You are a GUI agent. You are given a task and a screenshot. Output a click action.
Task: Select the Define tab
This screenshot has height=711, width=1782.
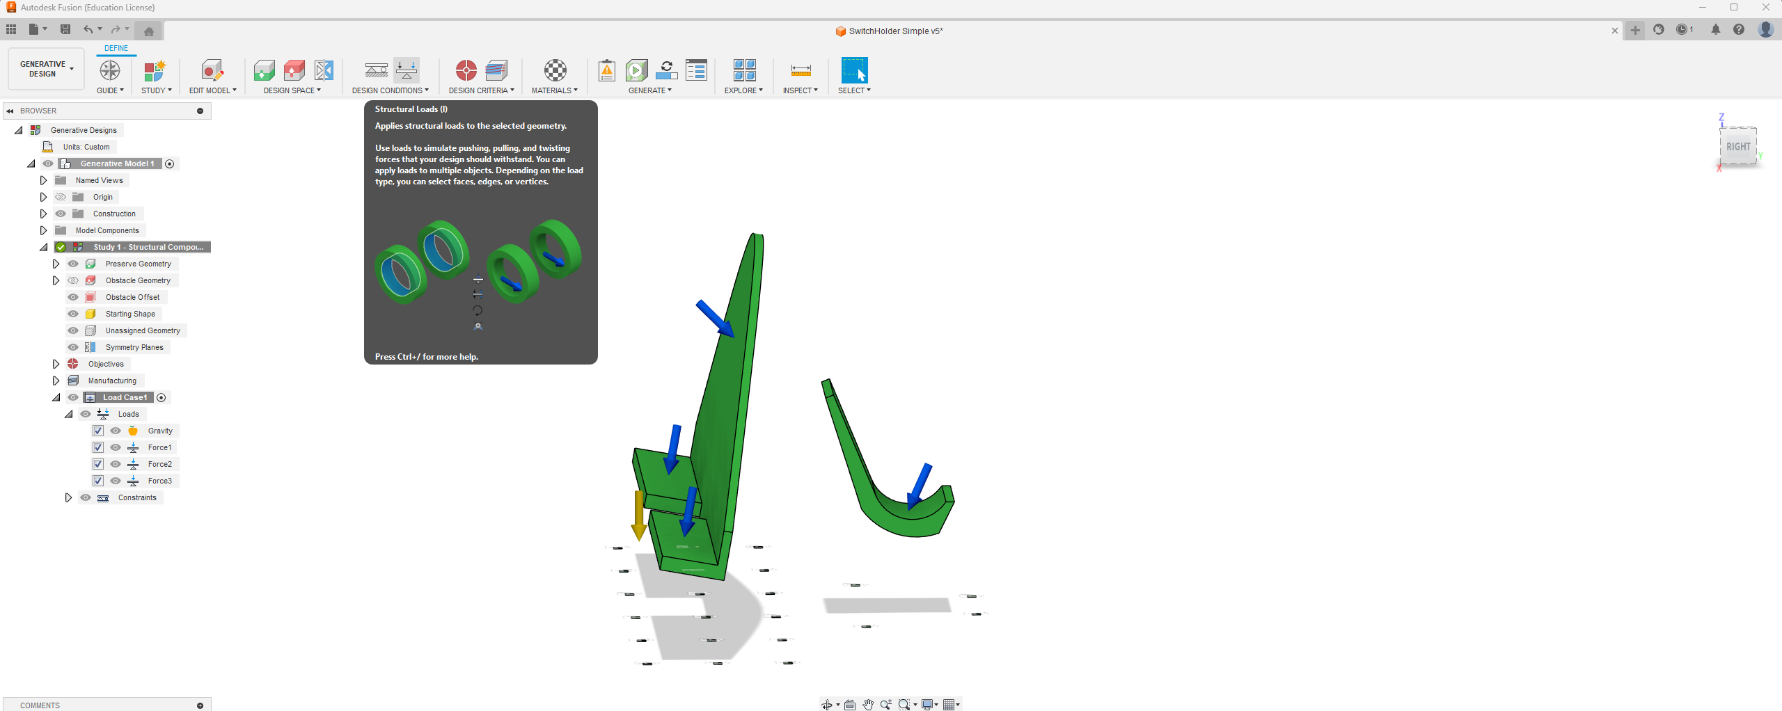pyautogui.click(x=116, y=48)
